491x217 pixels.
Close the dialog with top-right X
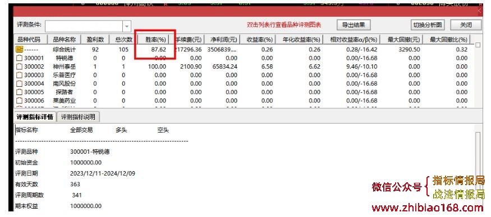click(480, 11)
